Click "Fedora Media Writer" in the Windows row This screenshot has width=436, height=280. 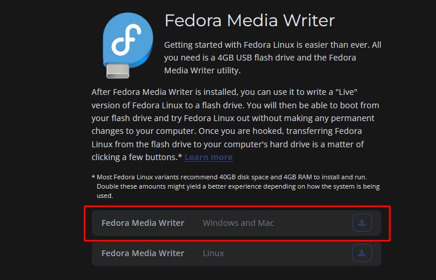coord(142,223)
